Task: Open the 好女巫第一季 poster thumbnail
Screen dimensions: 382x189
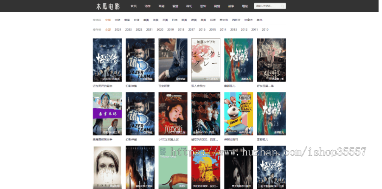Action: tap(271, 60)
